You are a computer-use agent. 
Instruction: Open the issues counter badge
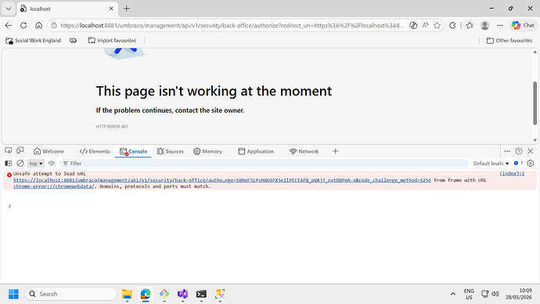pyautogui.click(x=518, y=163)
